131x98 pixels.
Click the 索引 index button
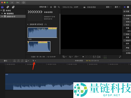click(6, 61)
